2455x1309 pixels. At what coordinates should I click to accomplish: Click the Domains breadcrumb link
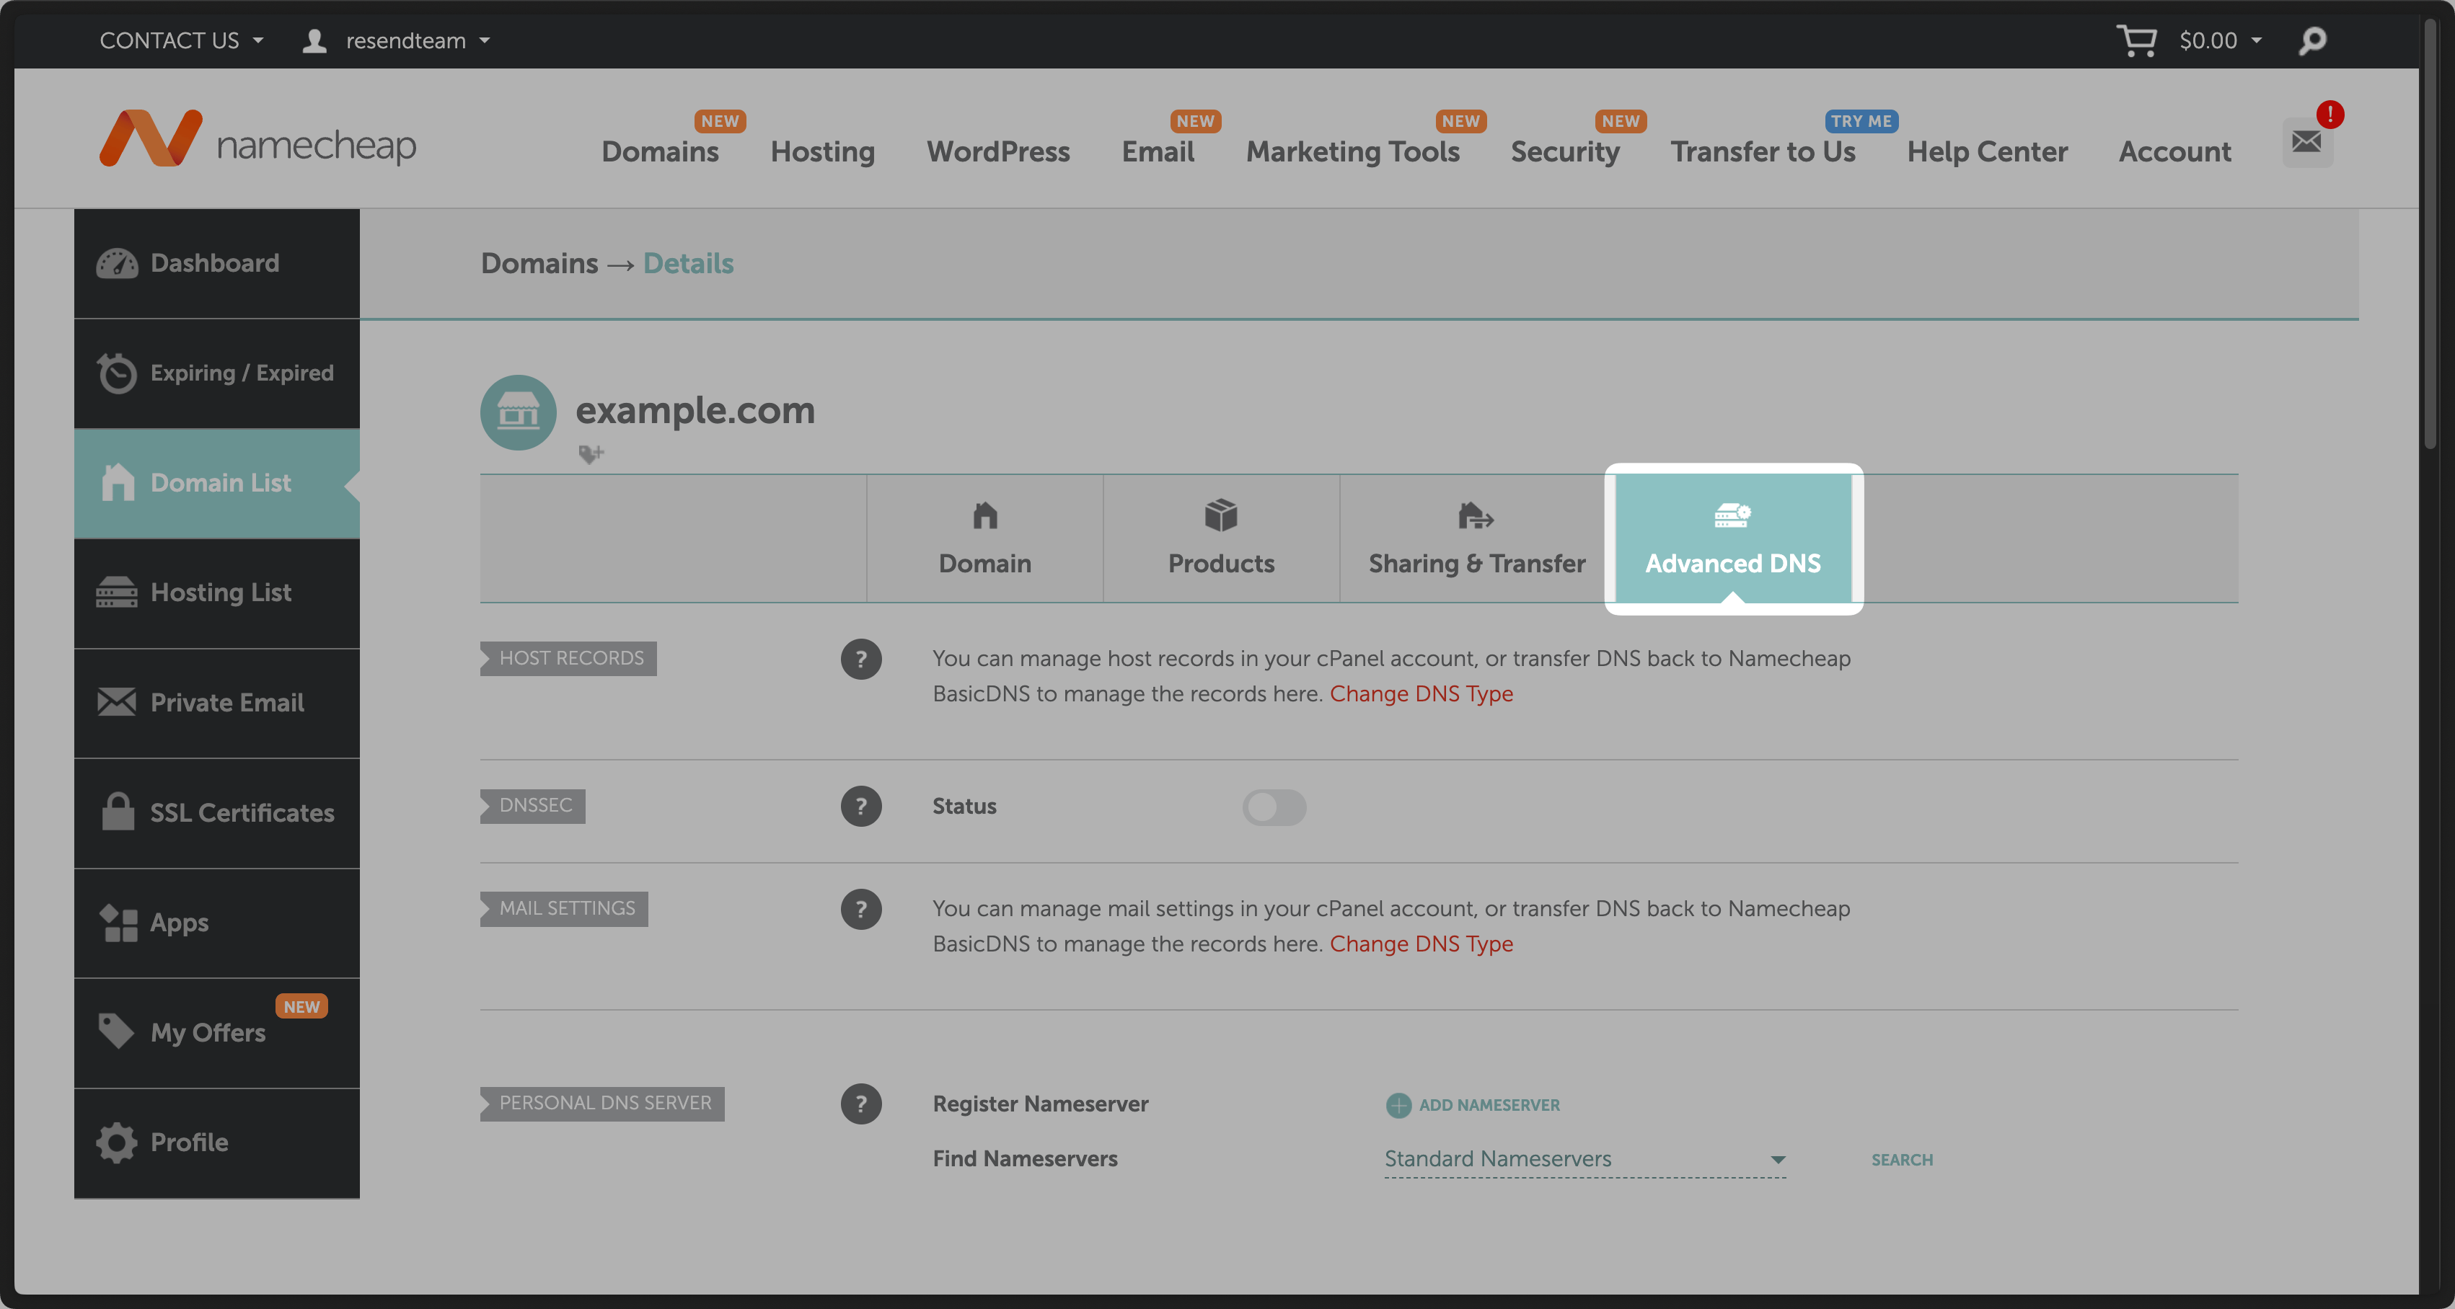[539, 264]
